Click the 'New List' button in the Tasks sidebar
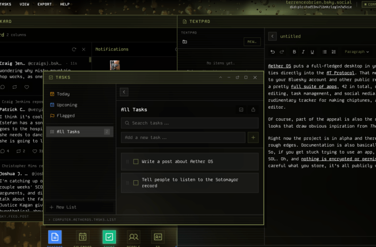This screenshot has height=247, width=376. click(63, 207)
